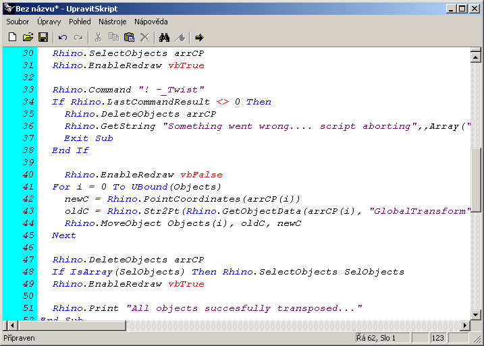
Task: Open Find with the binoculars icon
Action: pyautogui.click(x=164, y=37)
